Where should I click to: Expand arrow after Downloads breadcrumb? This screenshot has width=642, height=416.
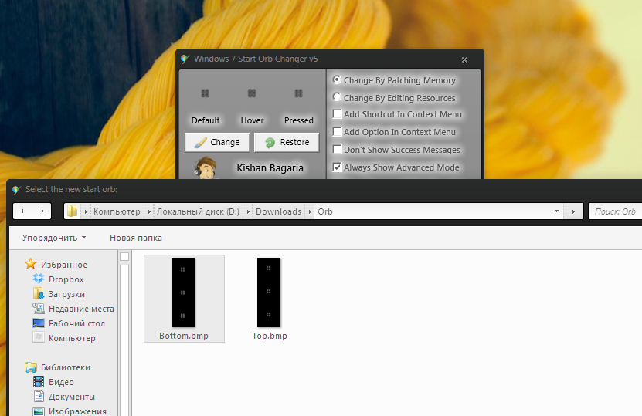click(x=310, y=211)
